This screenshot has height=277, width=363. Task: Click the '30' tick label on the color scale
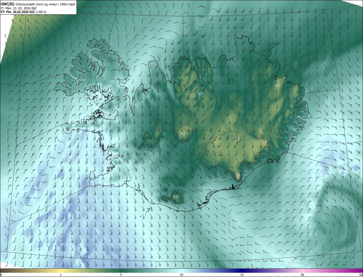pyautogui.click(x=302, y=275)
